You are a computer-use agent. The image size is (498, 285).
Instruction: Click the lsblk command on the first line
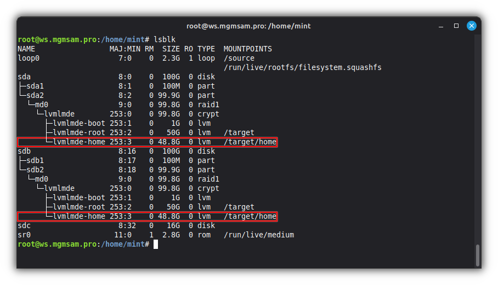click(164, 39)
